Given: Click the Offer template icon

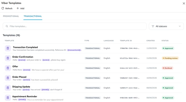Looking at the screenshot, I should tap(8, 68).
